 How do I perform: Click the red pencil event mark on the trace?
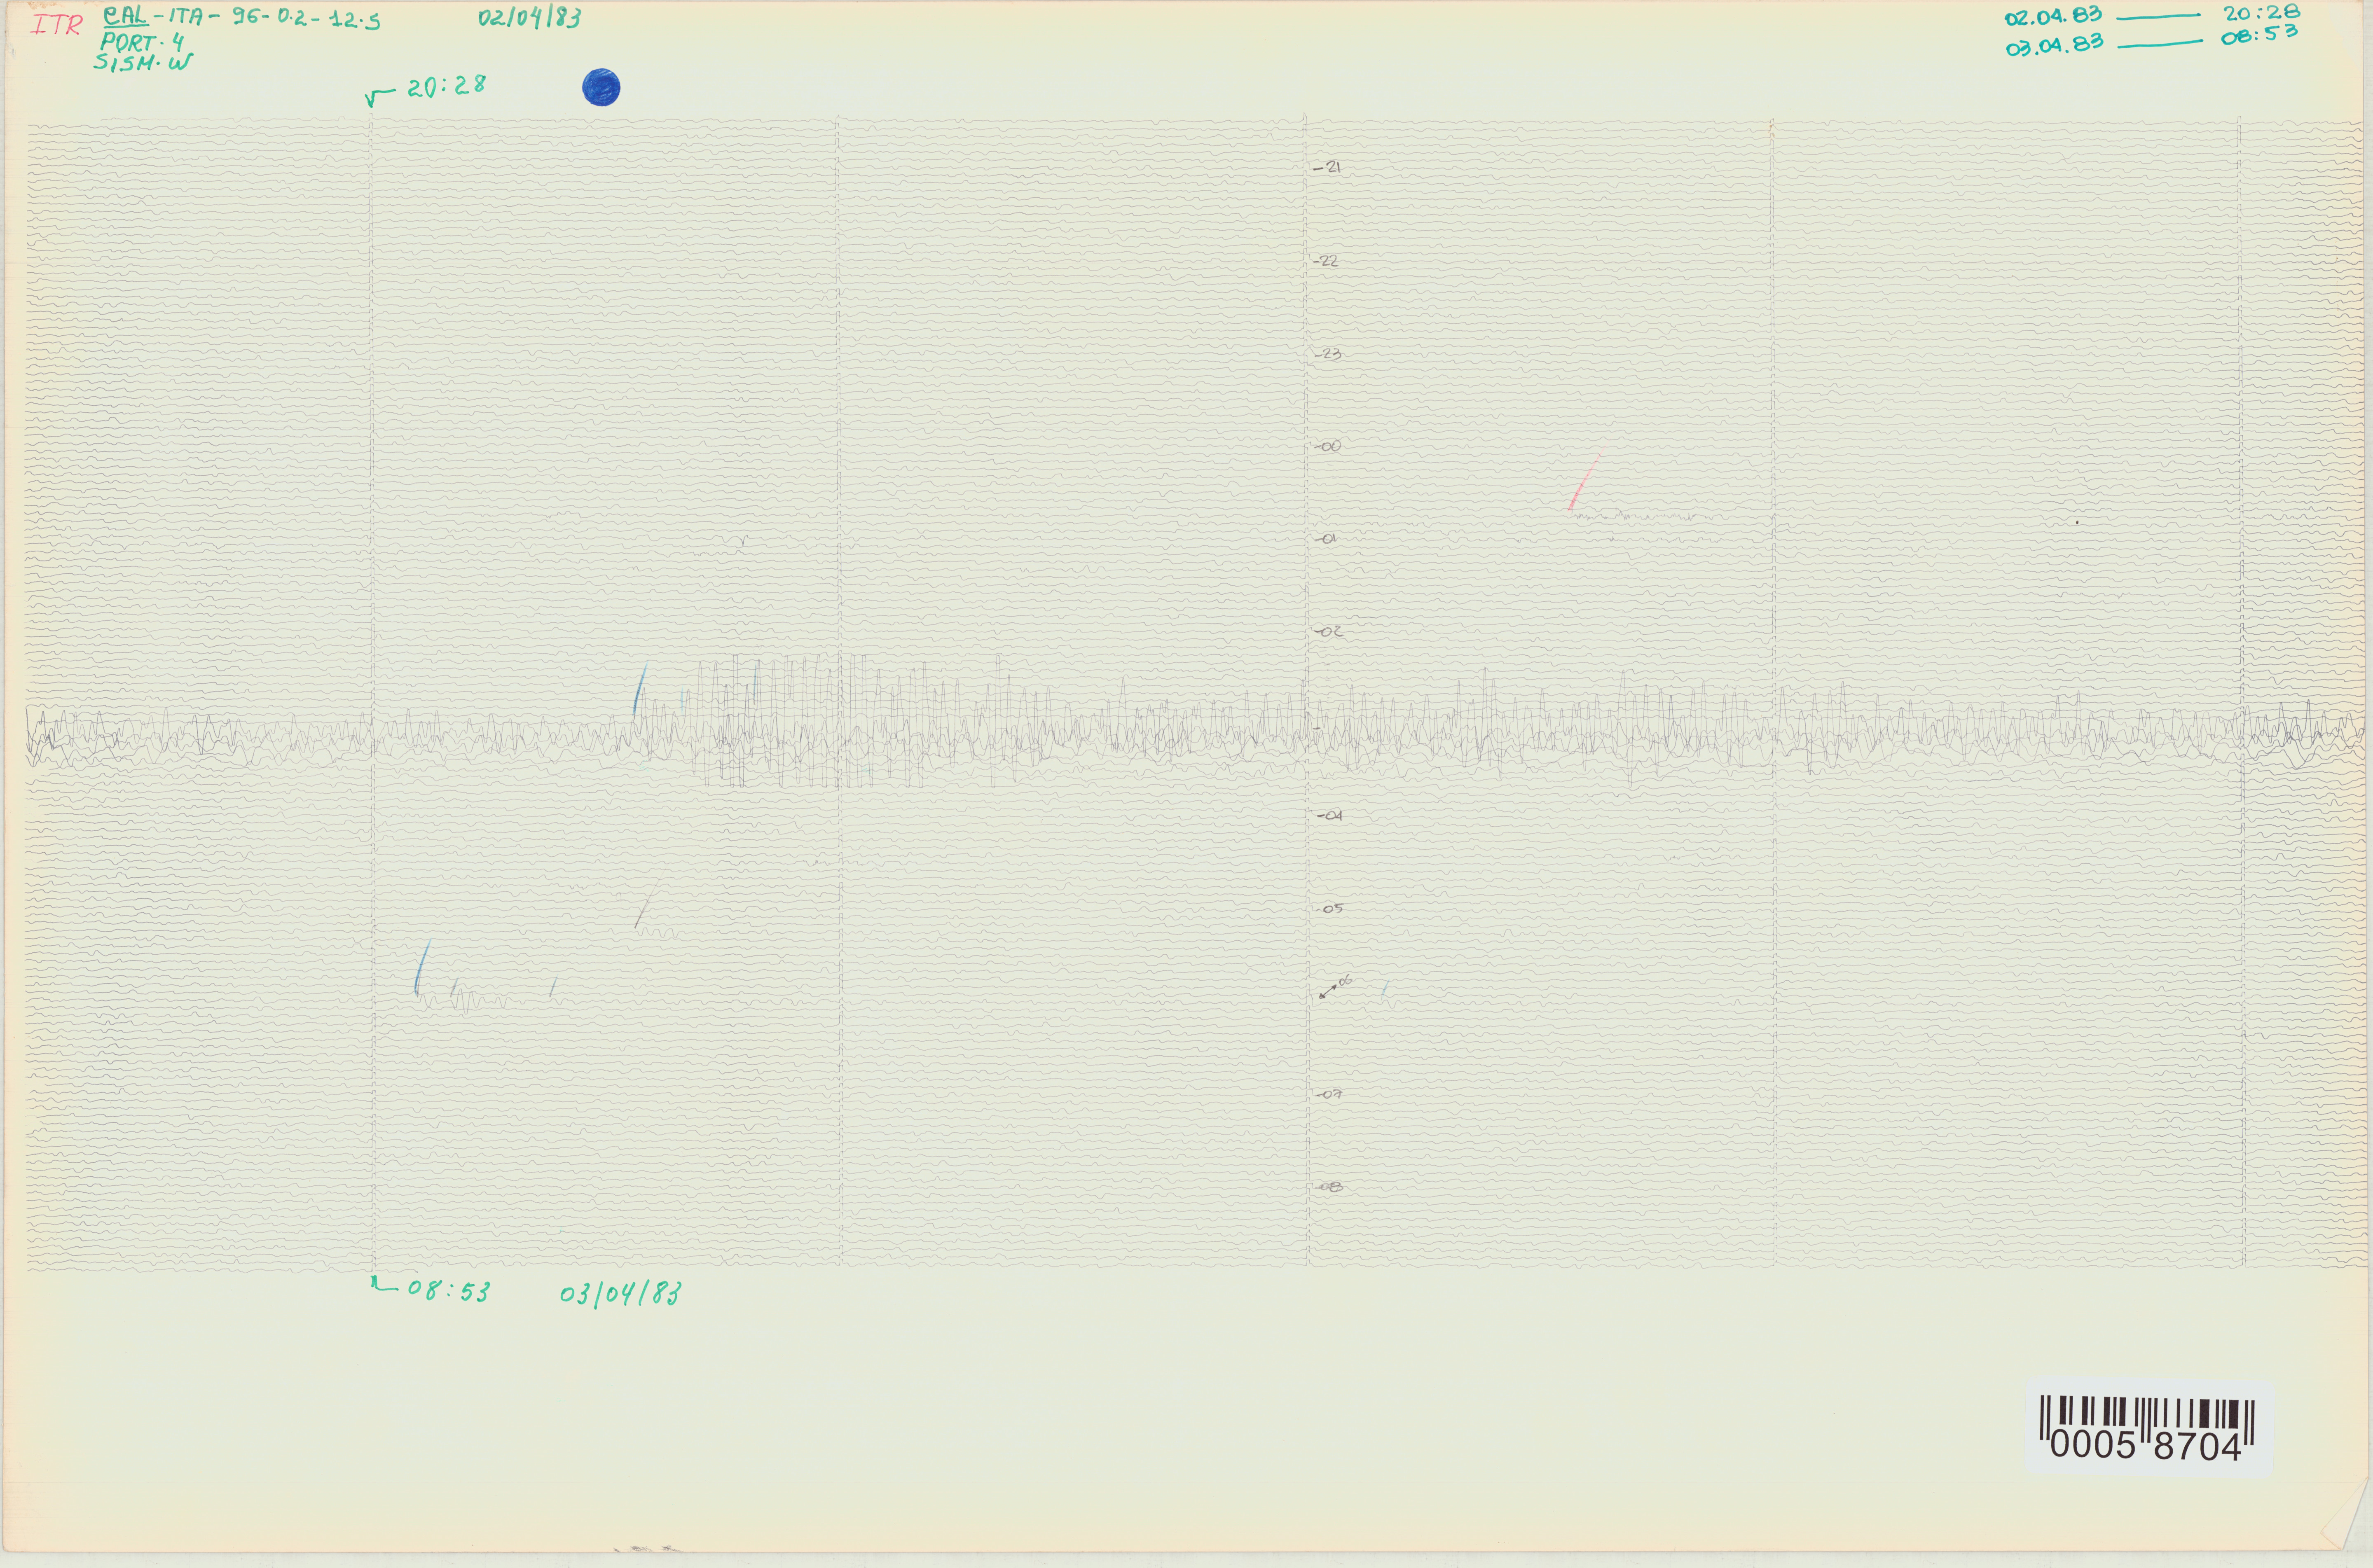(1584, 482)
